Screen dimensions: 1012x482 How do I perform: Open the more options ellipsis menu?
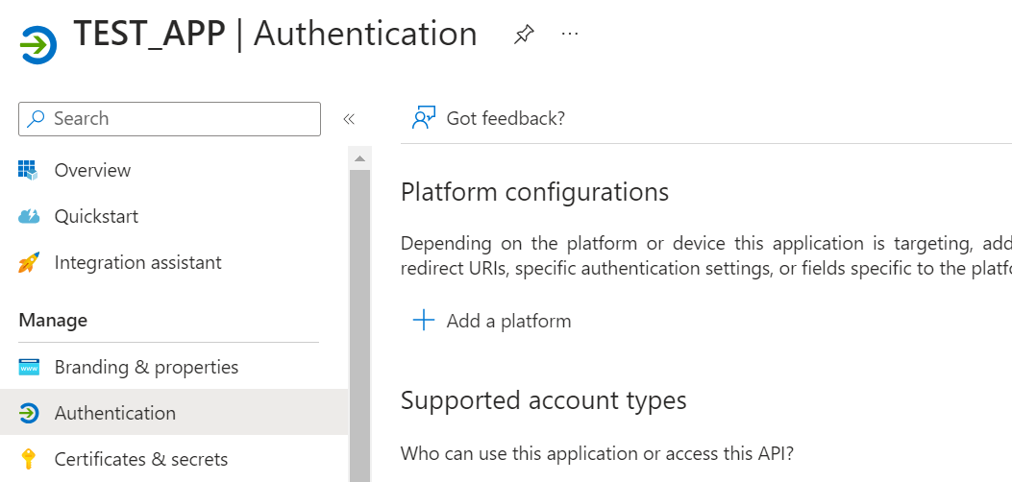point(570,35)
